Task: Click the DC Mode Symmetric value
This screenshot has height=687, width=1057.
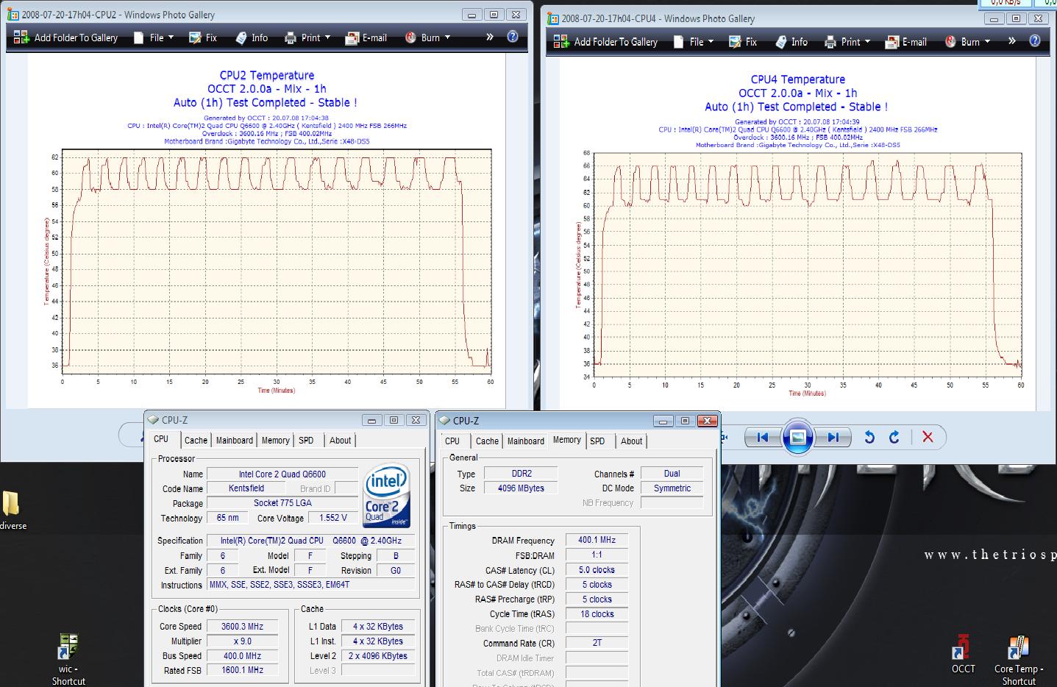Action: [x=672, y=488]
